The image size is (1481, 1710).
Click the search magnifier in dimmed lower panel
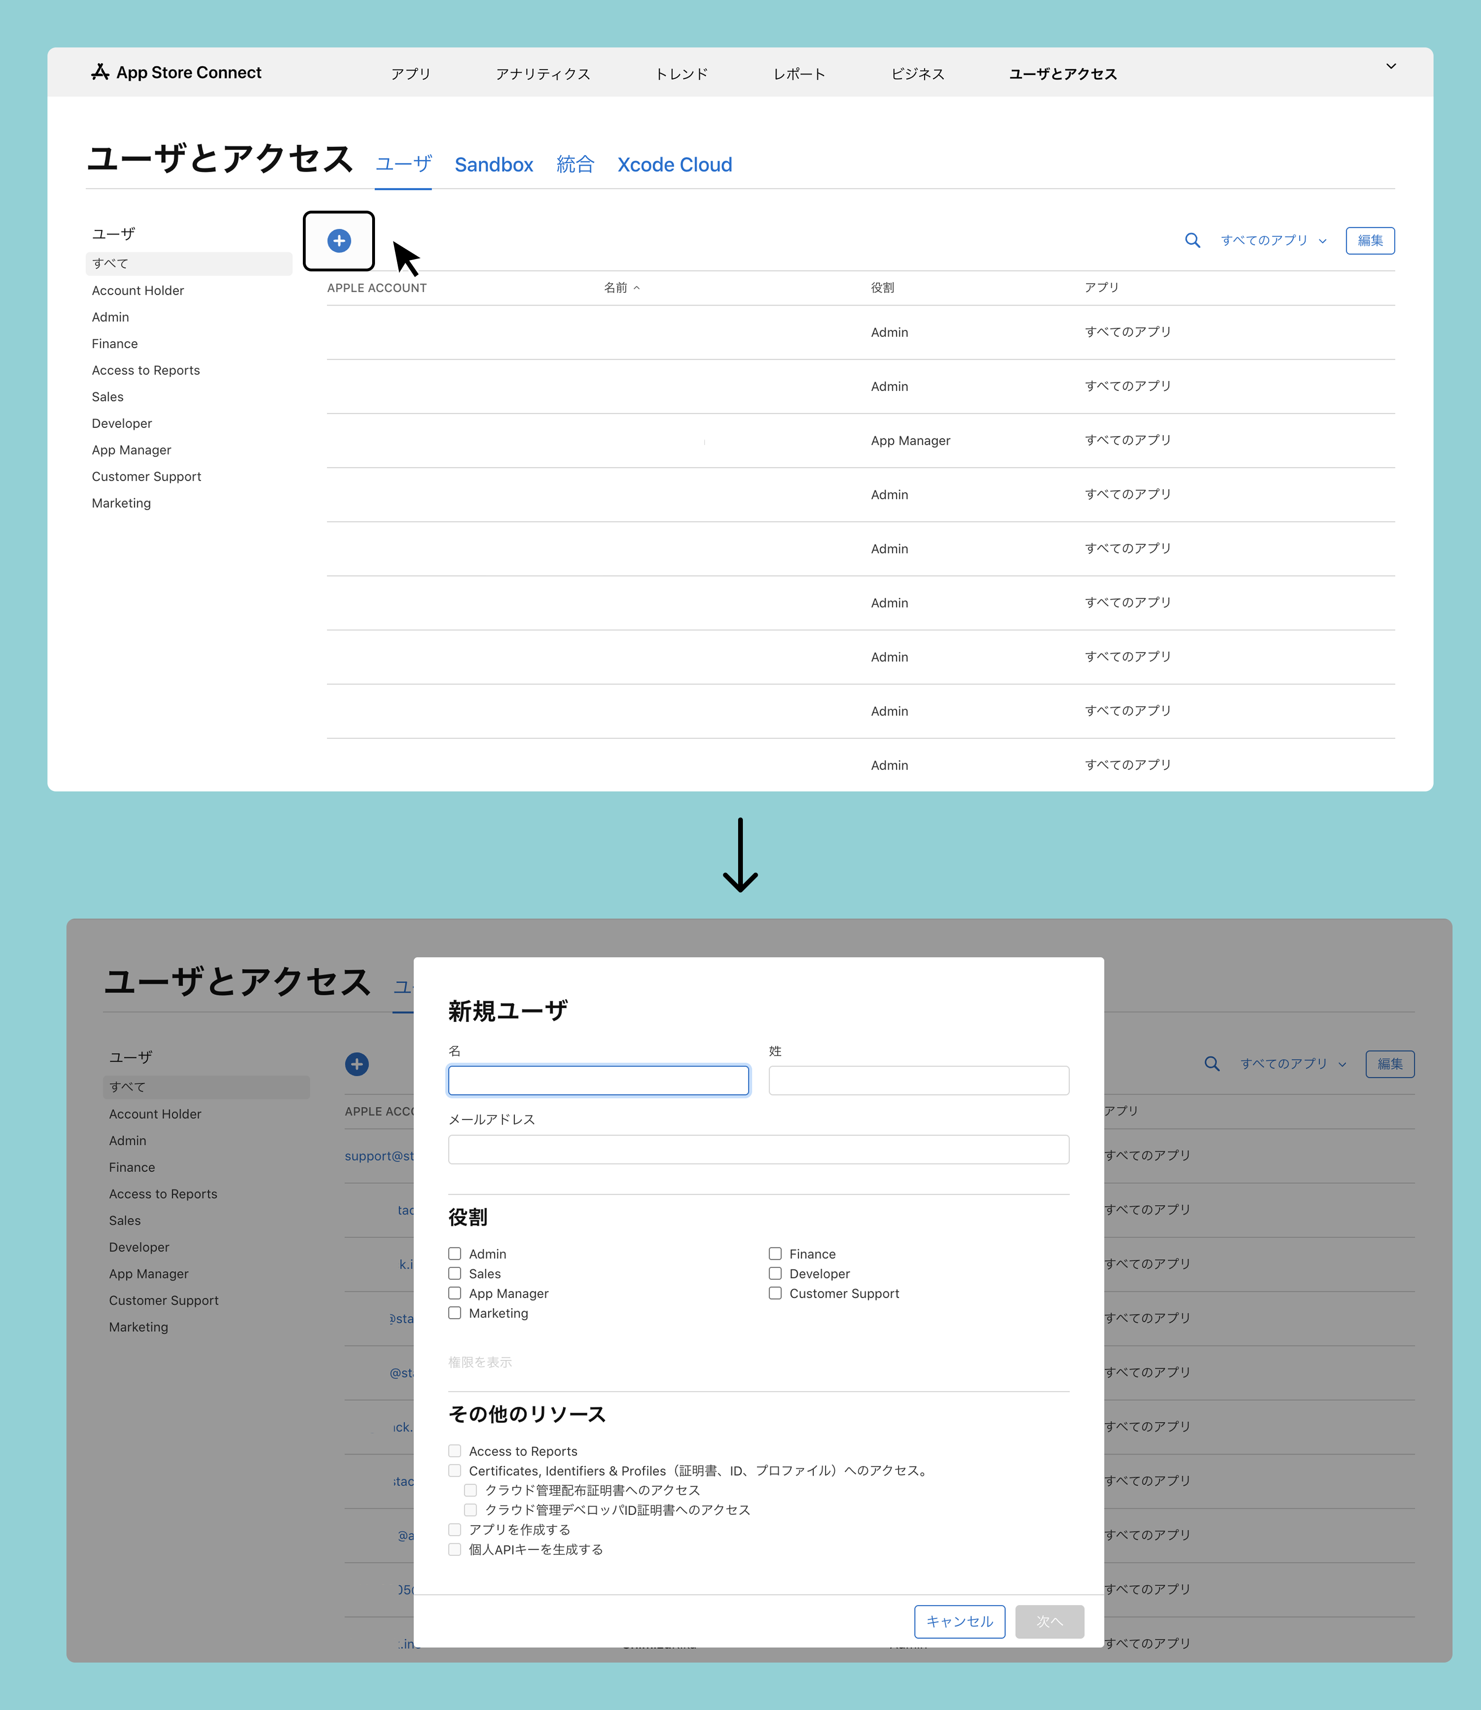pos(1211,1064)
